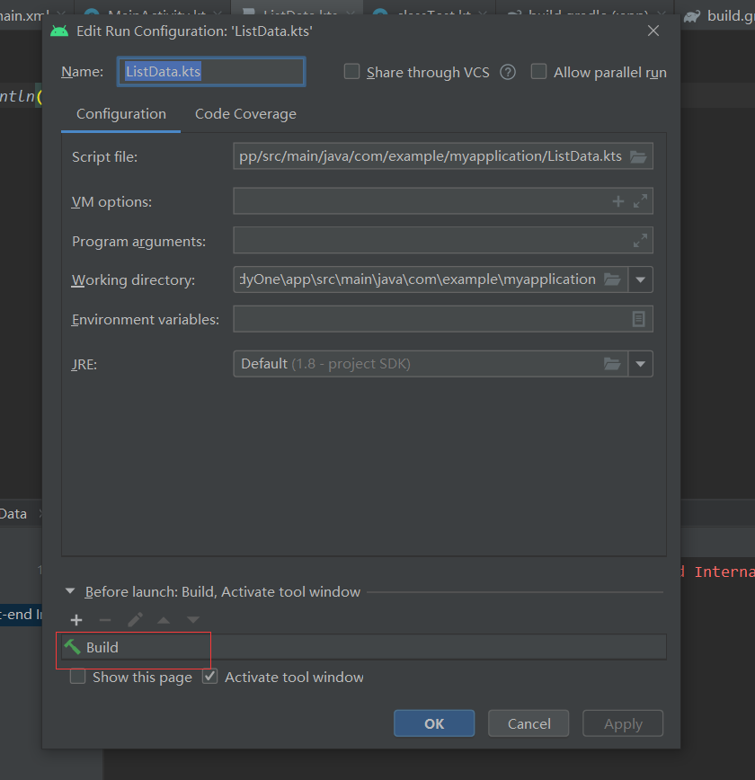
Task: Click the plus icon in VM options field
Action: tap(617, 201)
